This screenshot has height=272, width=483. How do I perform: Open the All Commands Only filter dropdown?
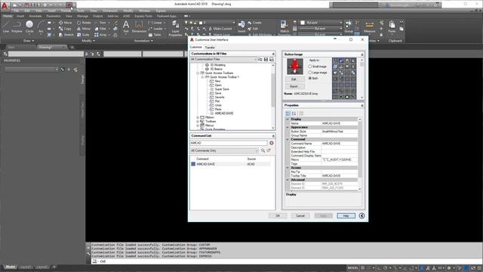tap(224, 150)
